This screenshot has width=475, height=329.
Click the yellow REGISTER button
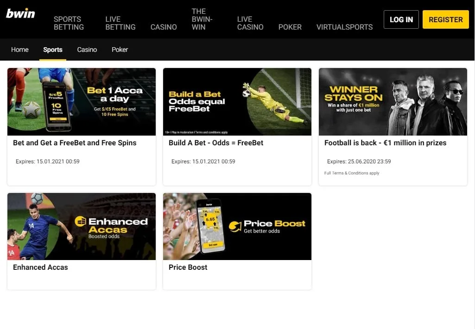(446, 19)
